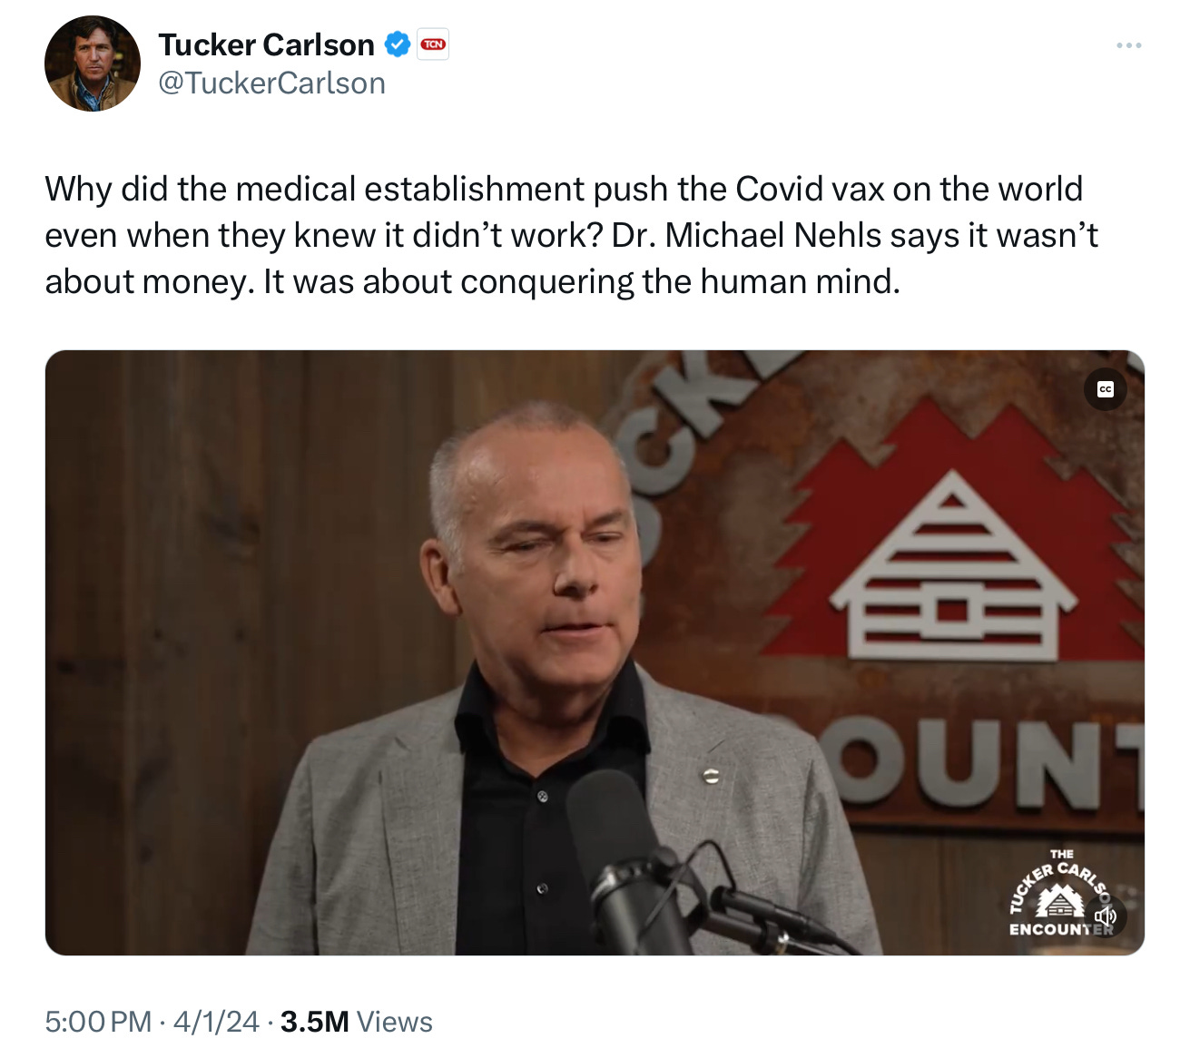
Task: Open Tucker Carlson's profile avatar
Action: click(93, 64)
